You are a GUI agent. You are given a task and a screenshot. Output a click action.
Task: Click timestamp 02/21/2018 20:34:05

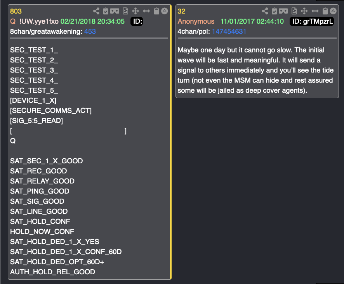pos(92,21)
